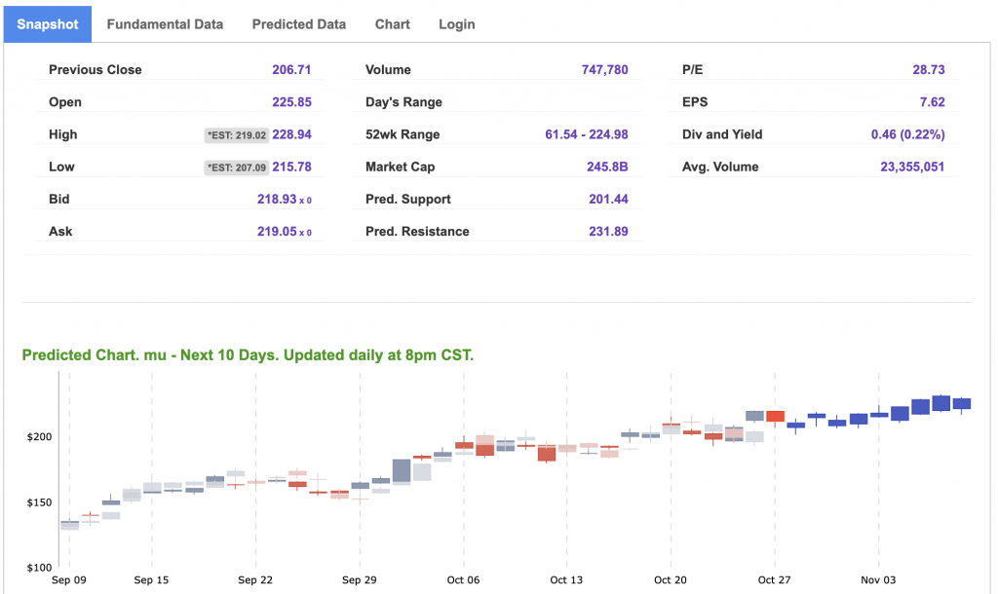Select the Previous Close value 206.71
Viewport: 998px width, 594px height.
(291, 70)
